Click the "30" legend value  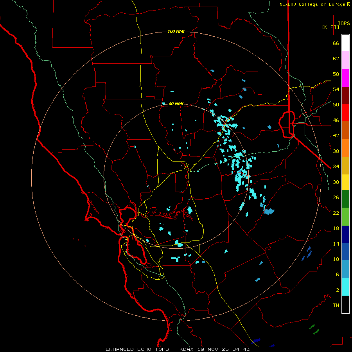pyautogui.click(x=336, y=182)
